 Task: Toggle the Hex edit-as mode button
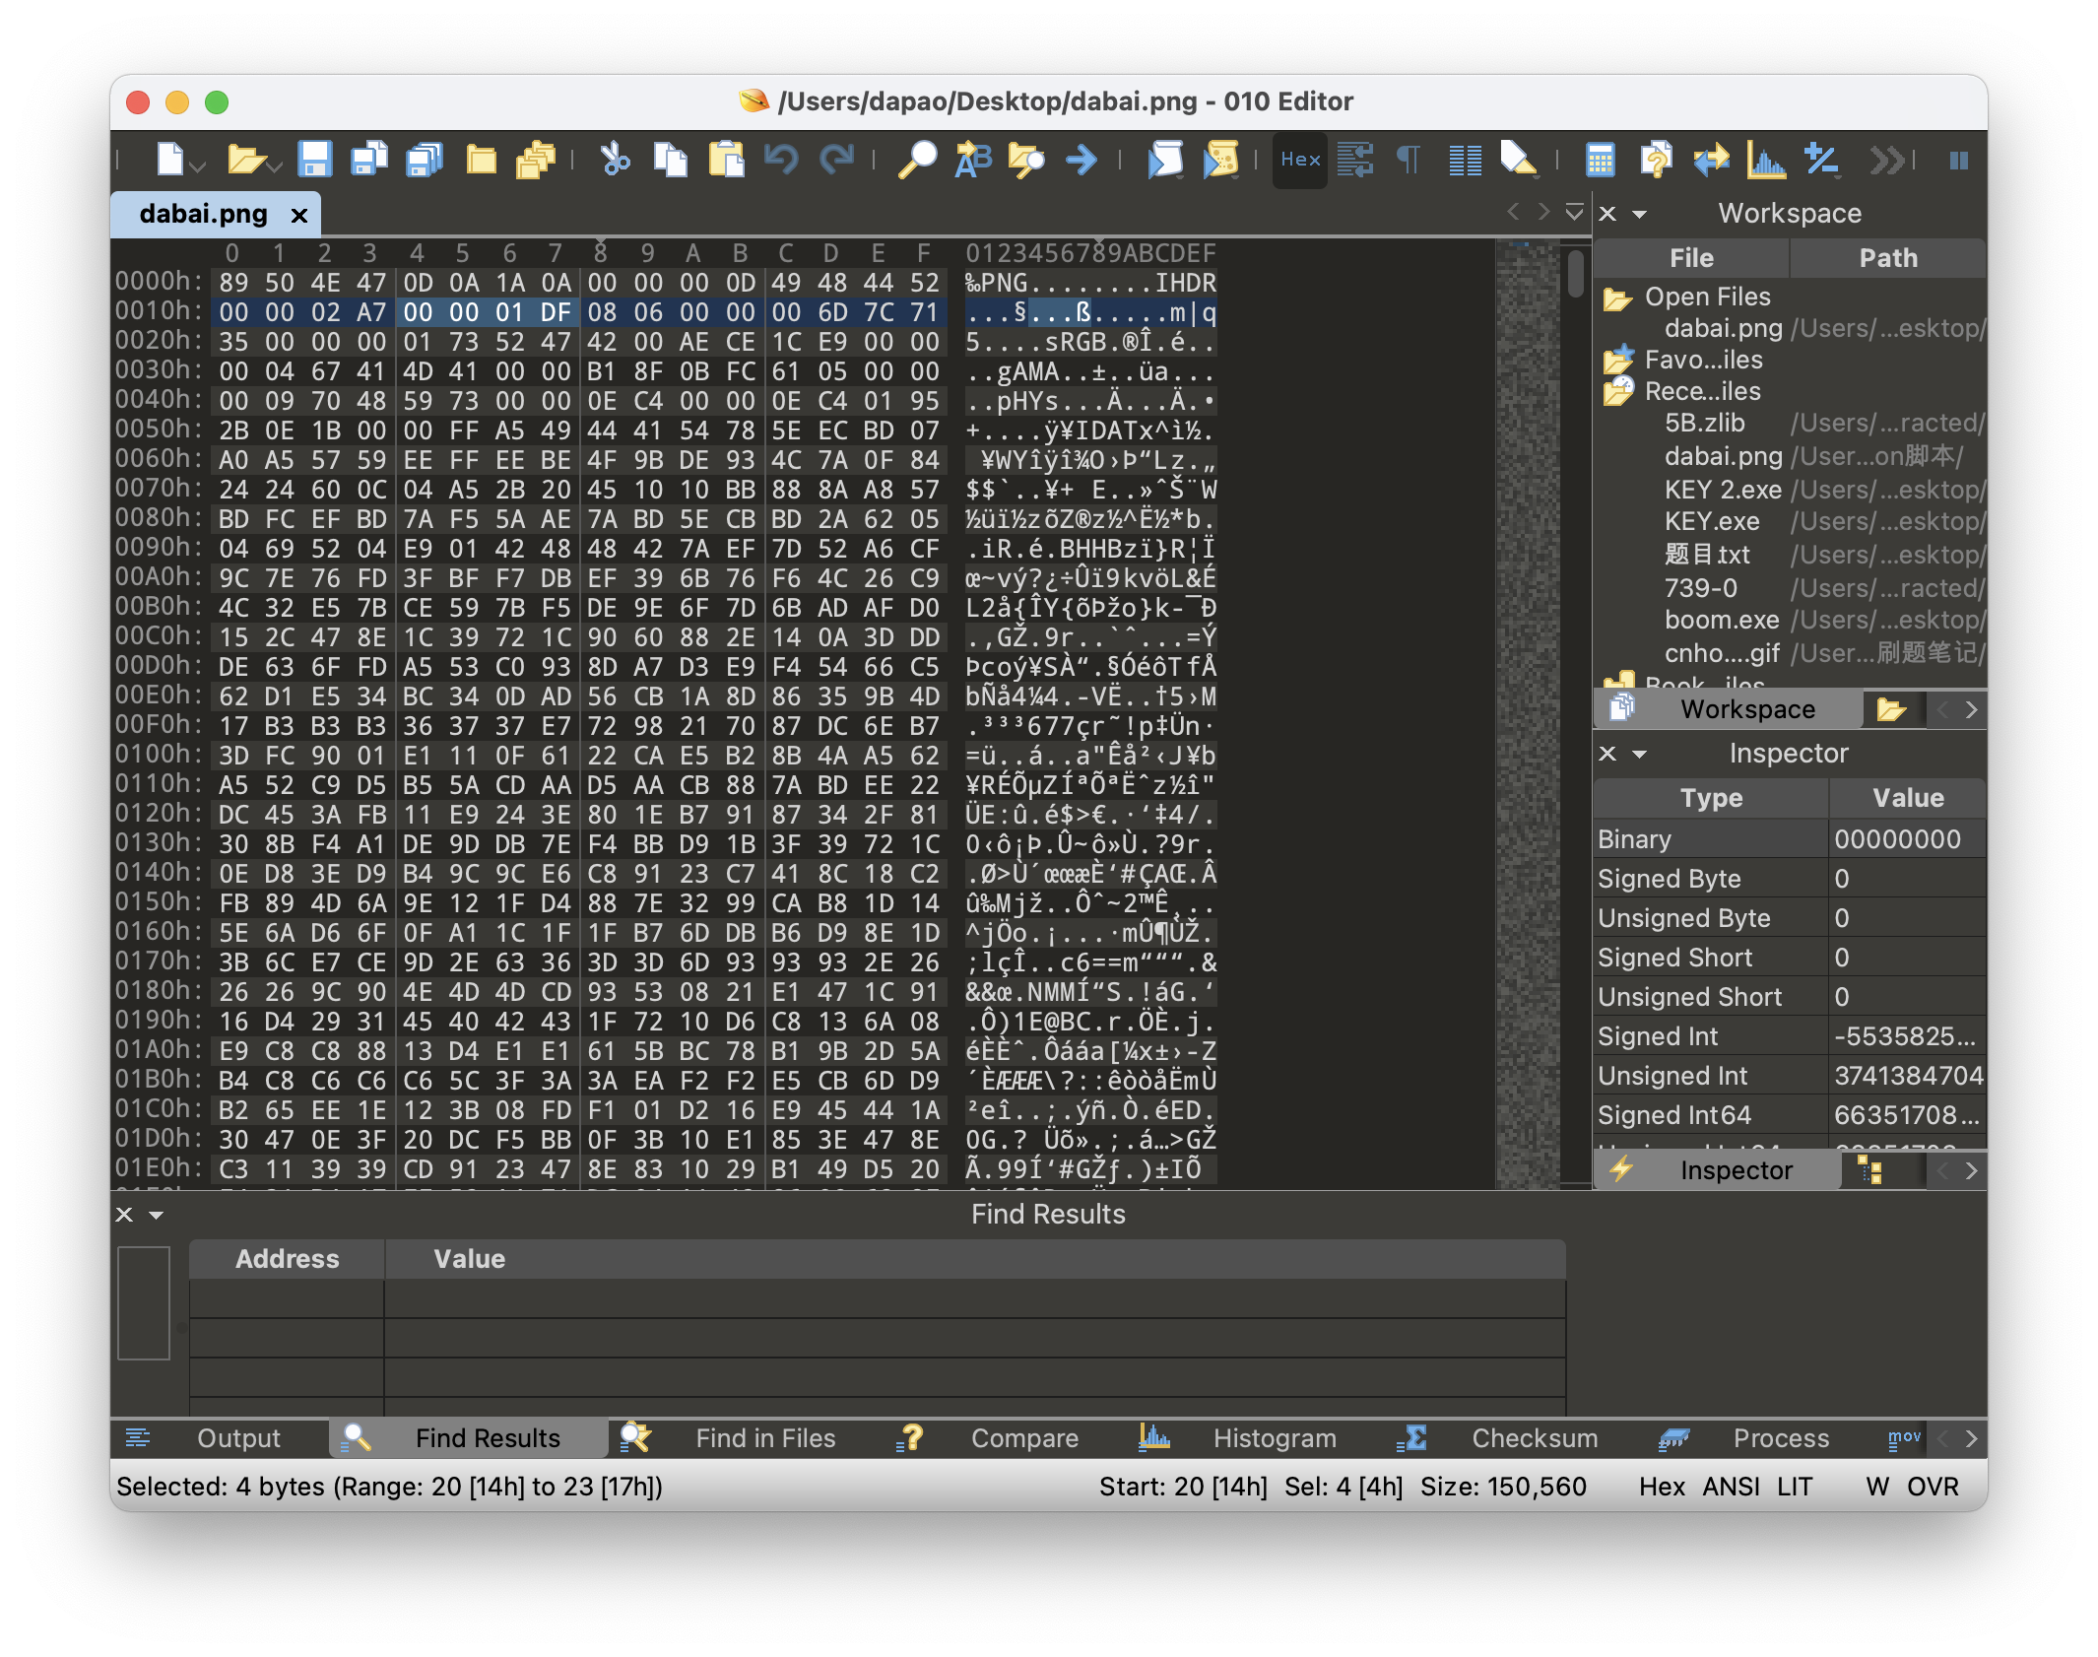tap(1300, 159)
